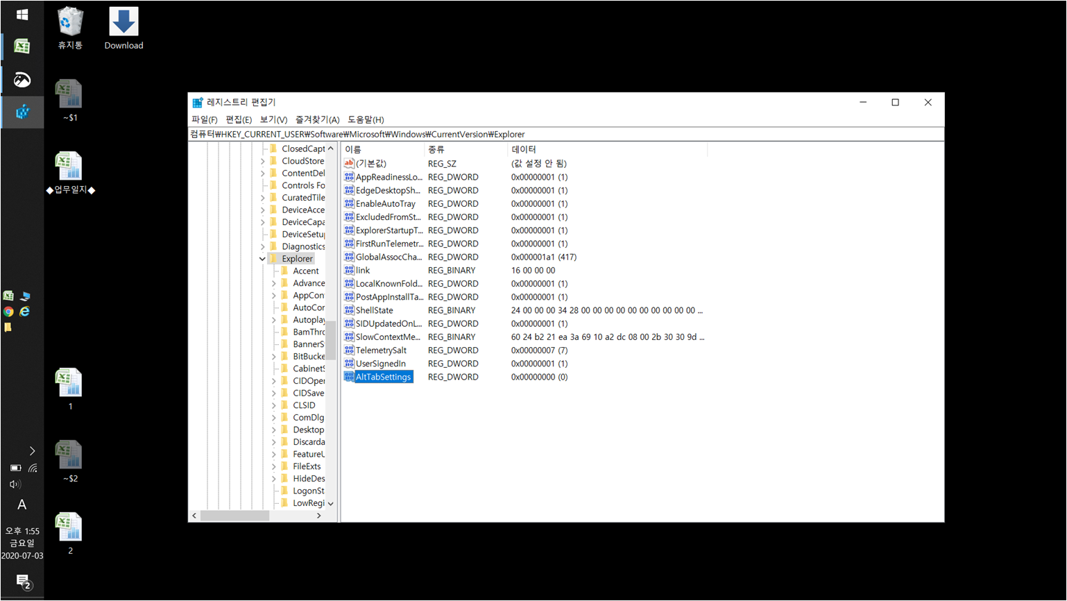Viewport: 1067px width, 601px height.
Task: Click the IME language indicator A
Action: point(22,505)
